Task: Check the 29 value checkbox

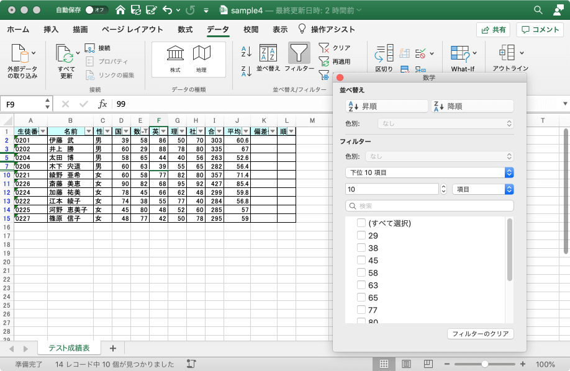Action: 361,235
